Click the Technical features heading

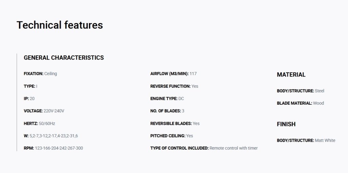[x=60, y=25]
